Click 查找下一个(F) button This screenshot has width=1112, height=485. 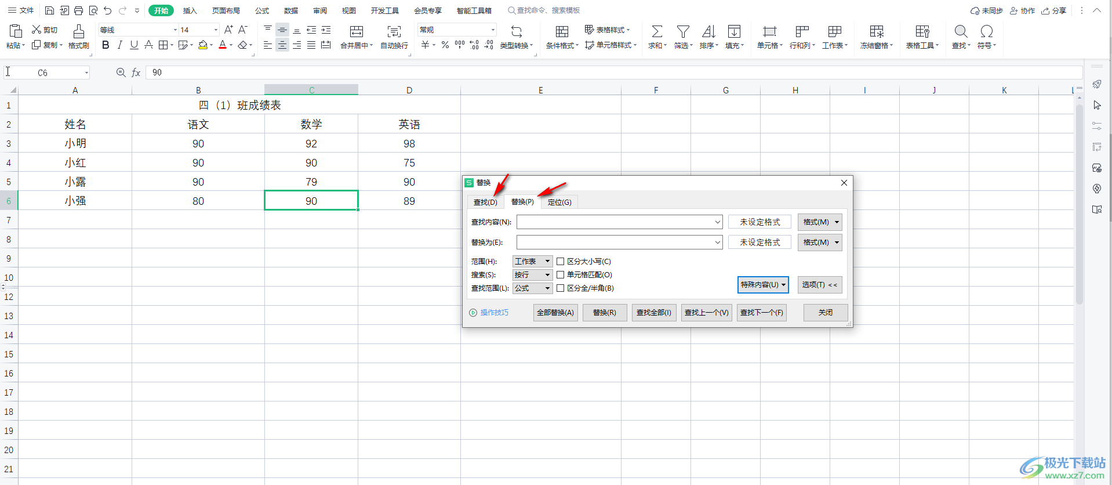pos(762,313)
